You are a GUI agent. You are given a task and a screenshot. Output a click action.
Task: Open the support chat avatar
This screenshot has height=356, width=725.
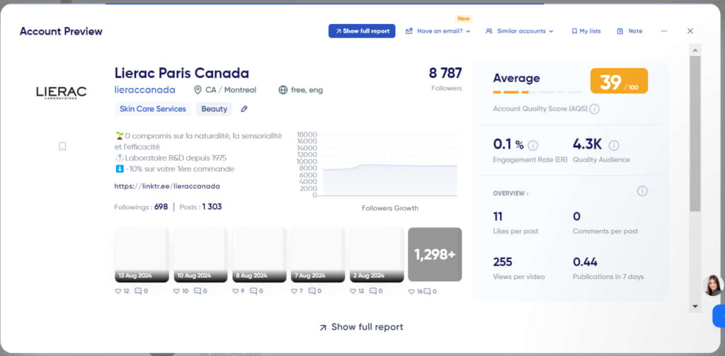tap(712, 285)
